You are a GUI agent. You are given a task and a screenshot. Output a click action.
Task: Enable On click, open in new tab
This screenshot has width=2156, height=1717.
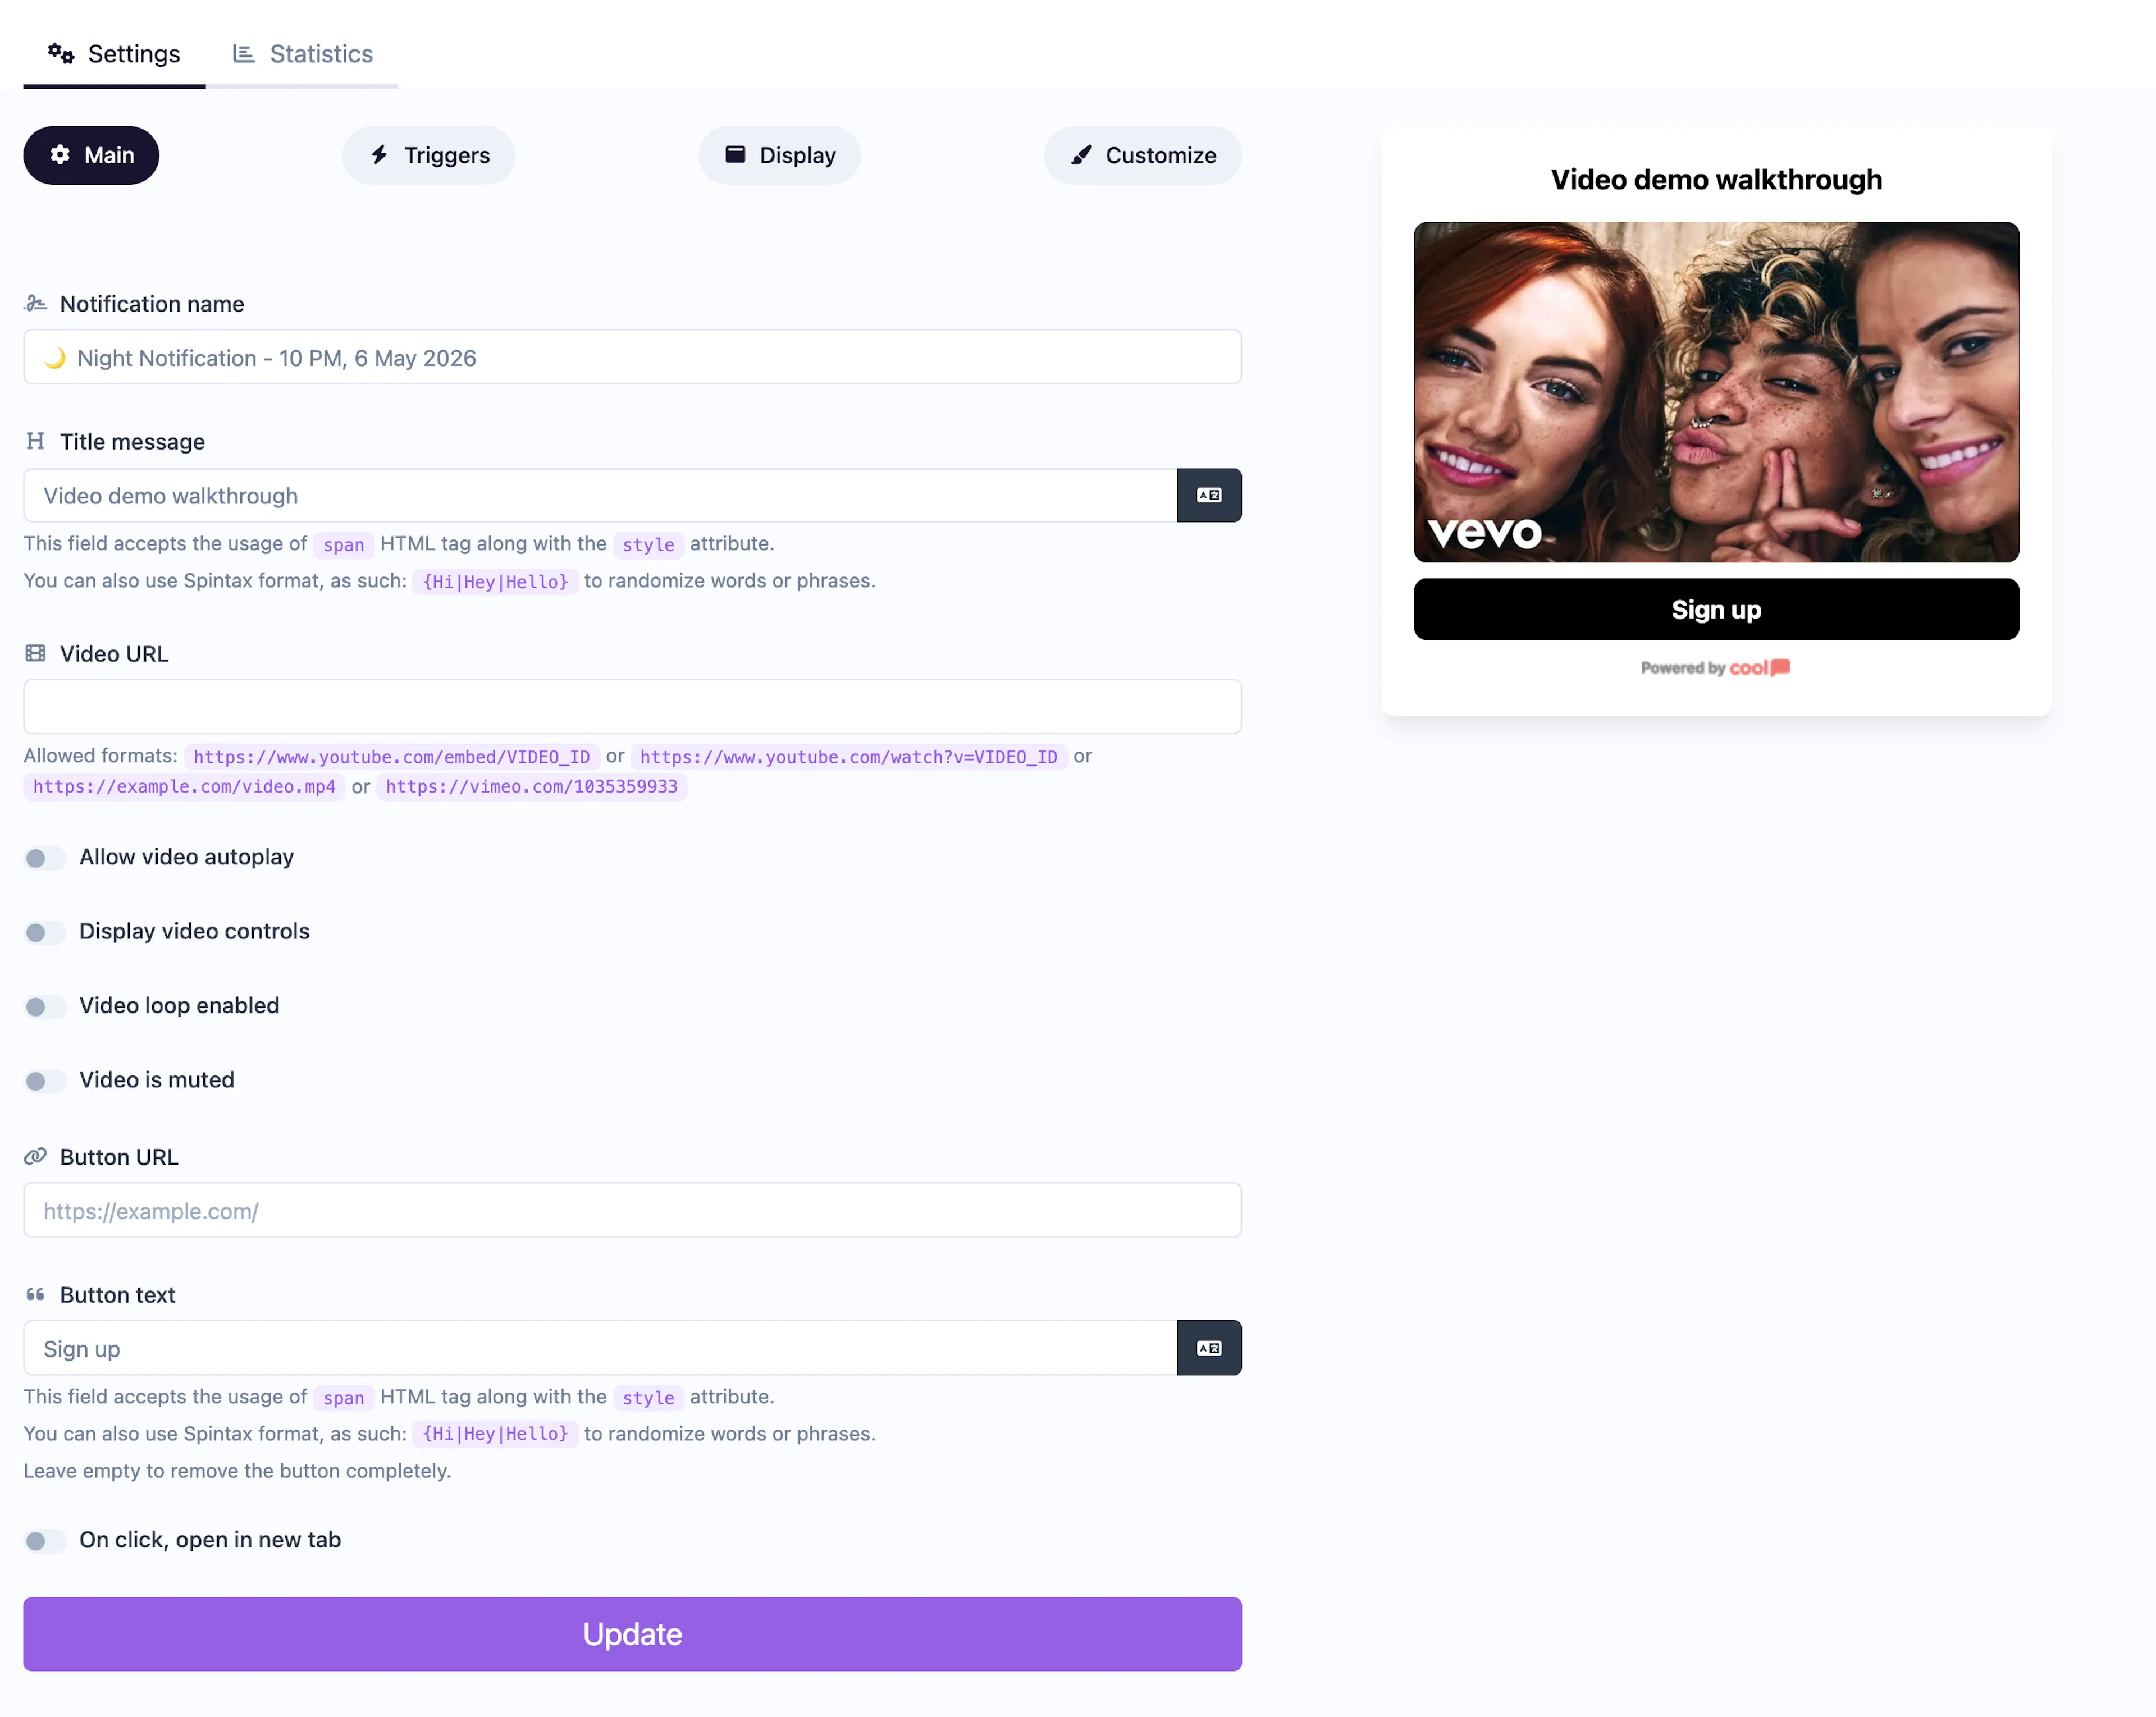coord(44,1541)
